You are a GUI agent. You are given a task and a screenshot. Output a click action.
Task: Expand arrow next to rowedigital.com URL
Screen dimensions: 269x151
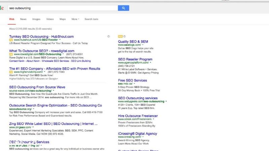[x=63, y=54]
